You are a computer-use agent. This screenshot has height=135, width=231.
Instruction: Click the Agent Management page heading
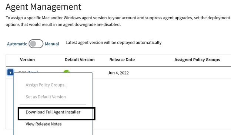click(x=43, y=7)
